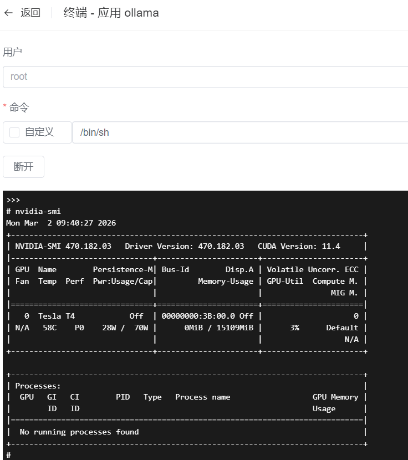Click the 3% GPU-Util value
This screenshot has width=408, height=460.
pyautogui.click(x=294, y=328)
